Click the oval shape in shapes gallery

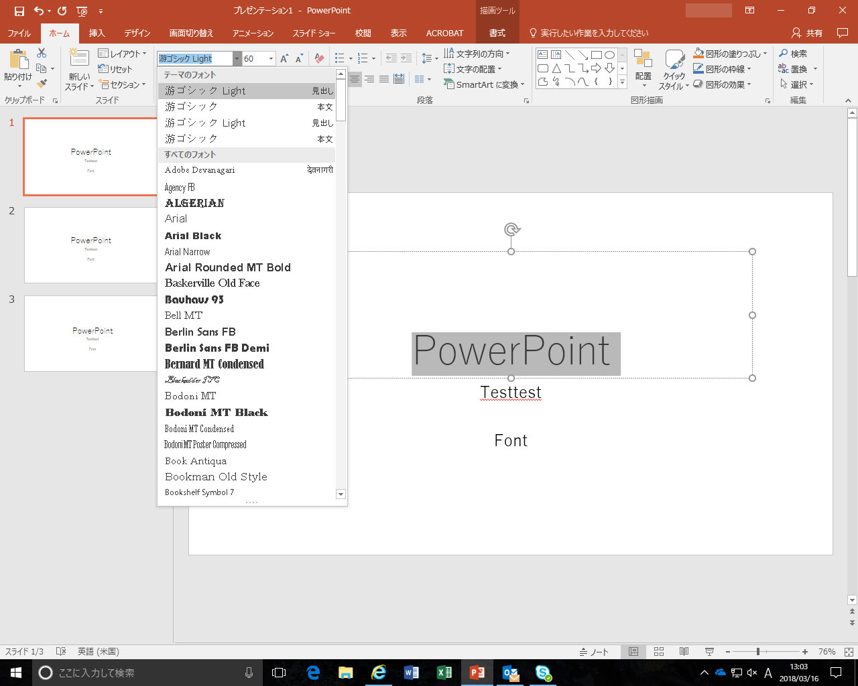(x=609, y=55)
